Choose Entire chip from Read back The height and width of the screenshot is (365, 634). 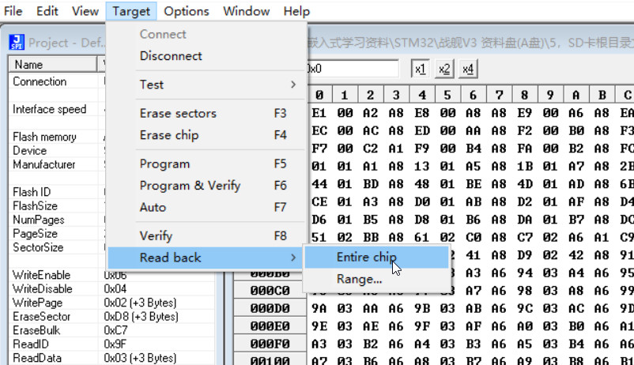point(366,257)
